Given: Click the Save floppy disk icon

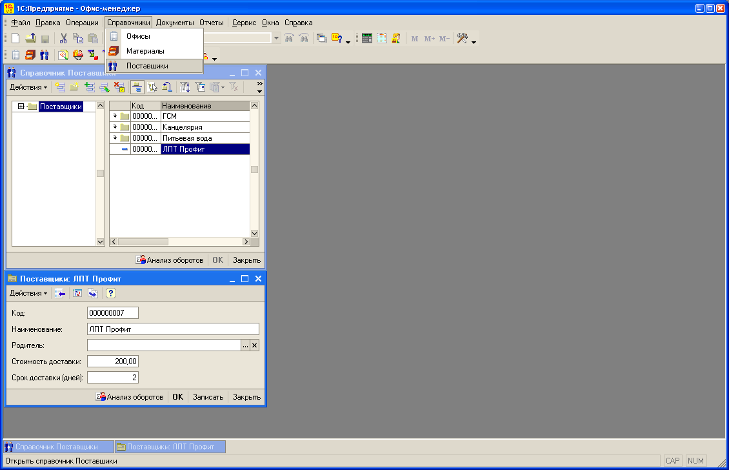Looking at the screenshot, I should tap(45, 39).
